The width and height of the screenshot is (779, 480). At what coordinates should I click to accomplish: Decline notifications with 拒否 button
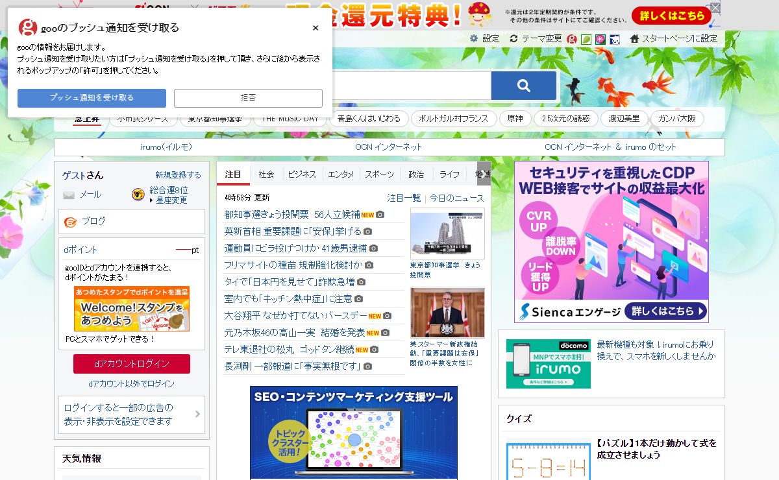click(248, 98)
